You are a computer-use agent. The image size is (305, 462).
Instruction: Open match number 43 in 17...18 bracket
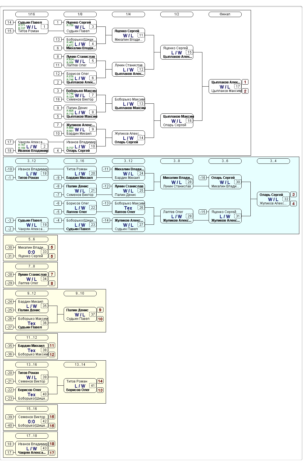click(44, 448)
